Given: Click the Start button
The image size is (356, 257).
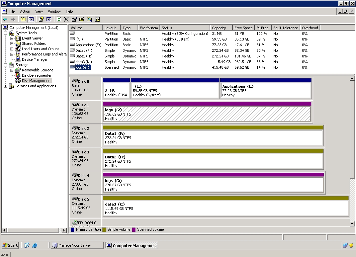Looking at the screenshot, I should [x=10, y=245].
